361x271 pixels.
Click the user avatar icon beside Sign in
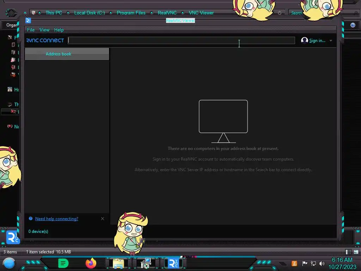(304, 40)
